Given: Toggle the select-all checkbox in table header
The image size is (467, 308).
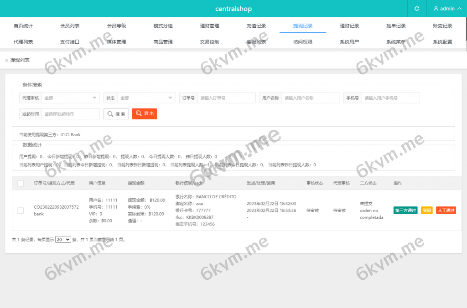Looking at the screenshot, I should click(x=21, y=183).
